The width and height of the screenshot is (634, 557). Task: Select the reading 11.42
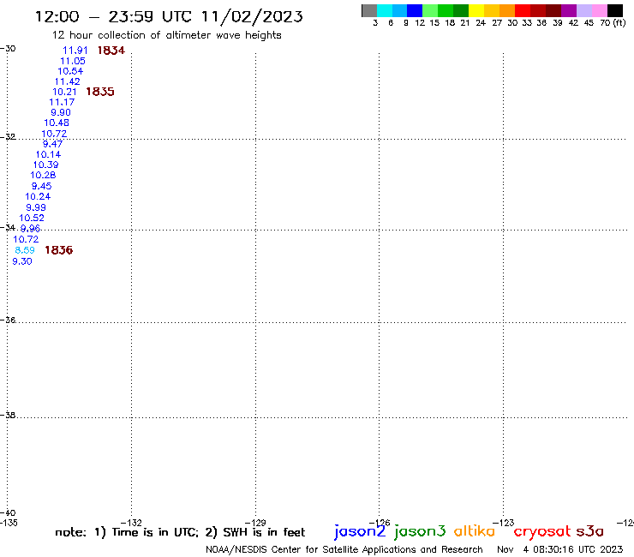click(68, 81)
